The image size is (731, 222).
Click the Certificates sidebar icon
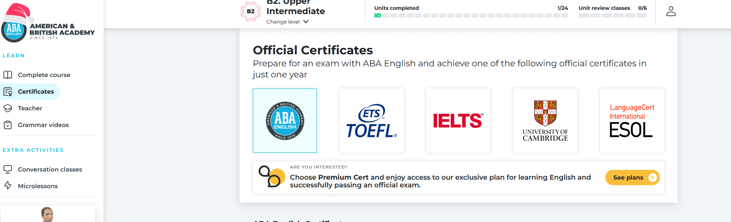(8, 92)
